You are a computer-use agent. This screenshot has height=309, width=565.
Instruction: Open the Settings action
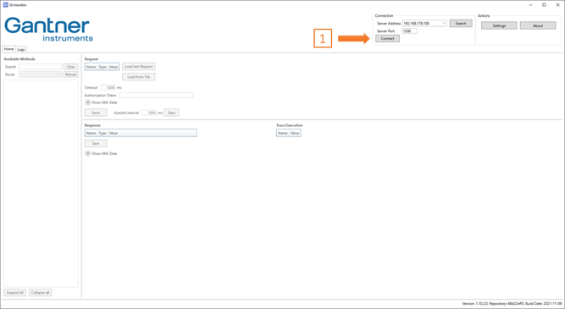[499, 25]
